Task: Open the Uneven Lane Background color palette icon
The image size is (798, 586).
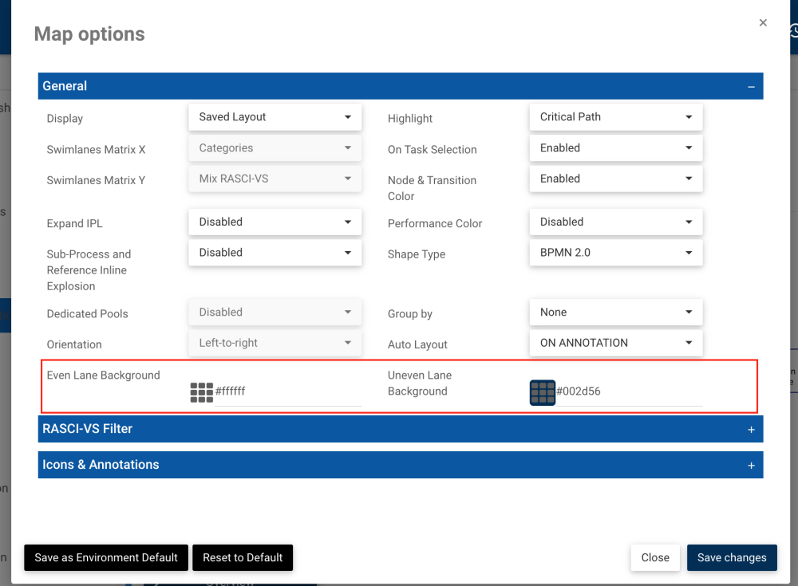Action: point(543,392)
